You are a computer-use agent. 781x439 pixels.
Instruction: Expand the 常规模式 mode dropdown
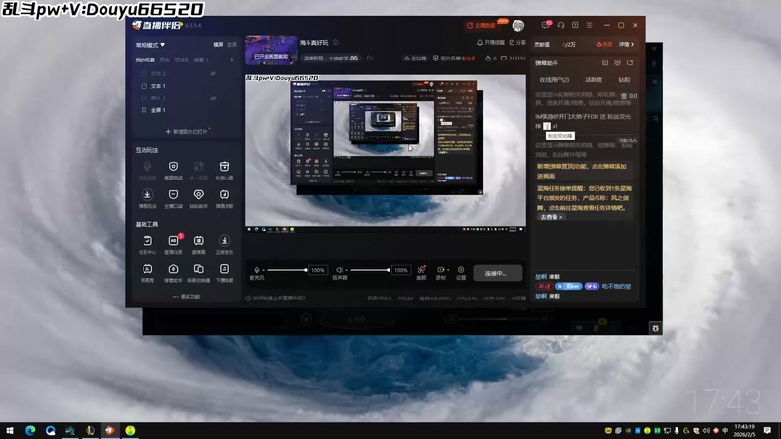click(150, 45)
